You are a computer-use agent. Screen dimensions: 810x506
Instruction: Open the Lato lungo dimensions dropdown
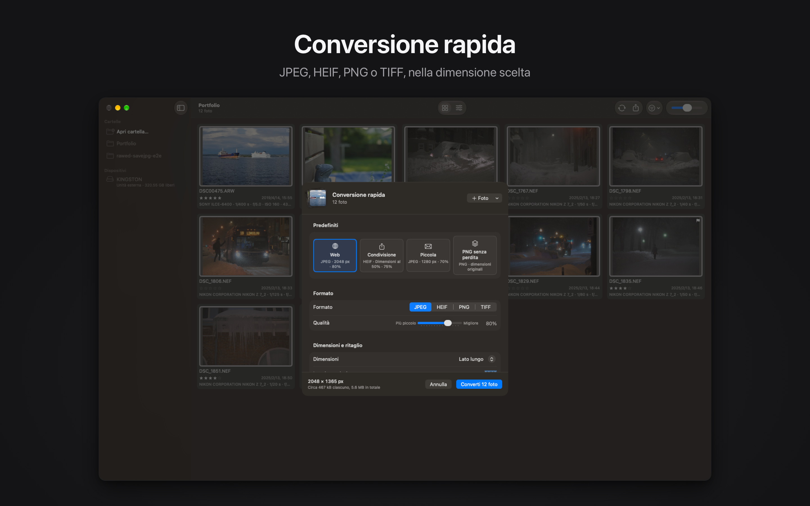pos(477,359)
